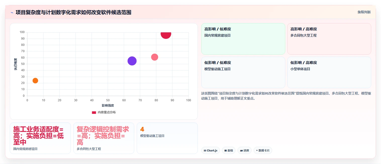The height and width of the screenshot is (164, 381).
Task: Click 小型单体项目 text in quadrant card
Action: 300,69
